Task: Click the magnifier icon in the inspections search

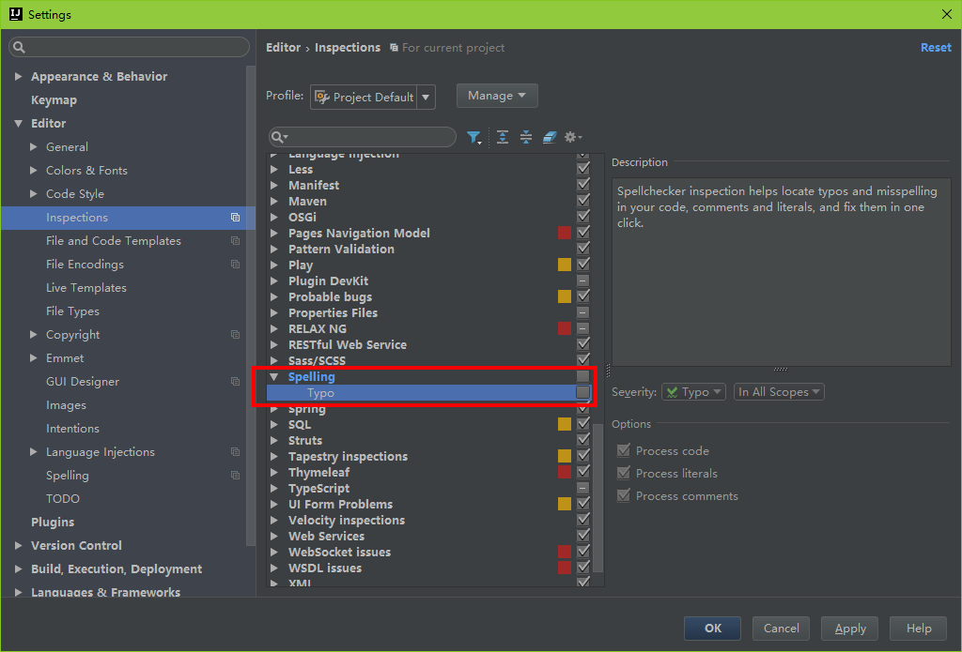Action: coord(279,138)
